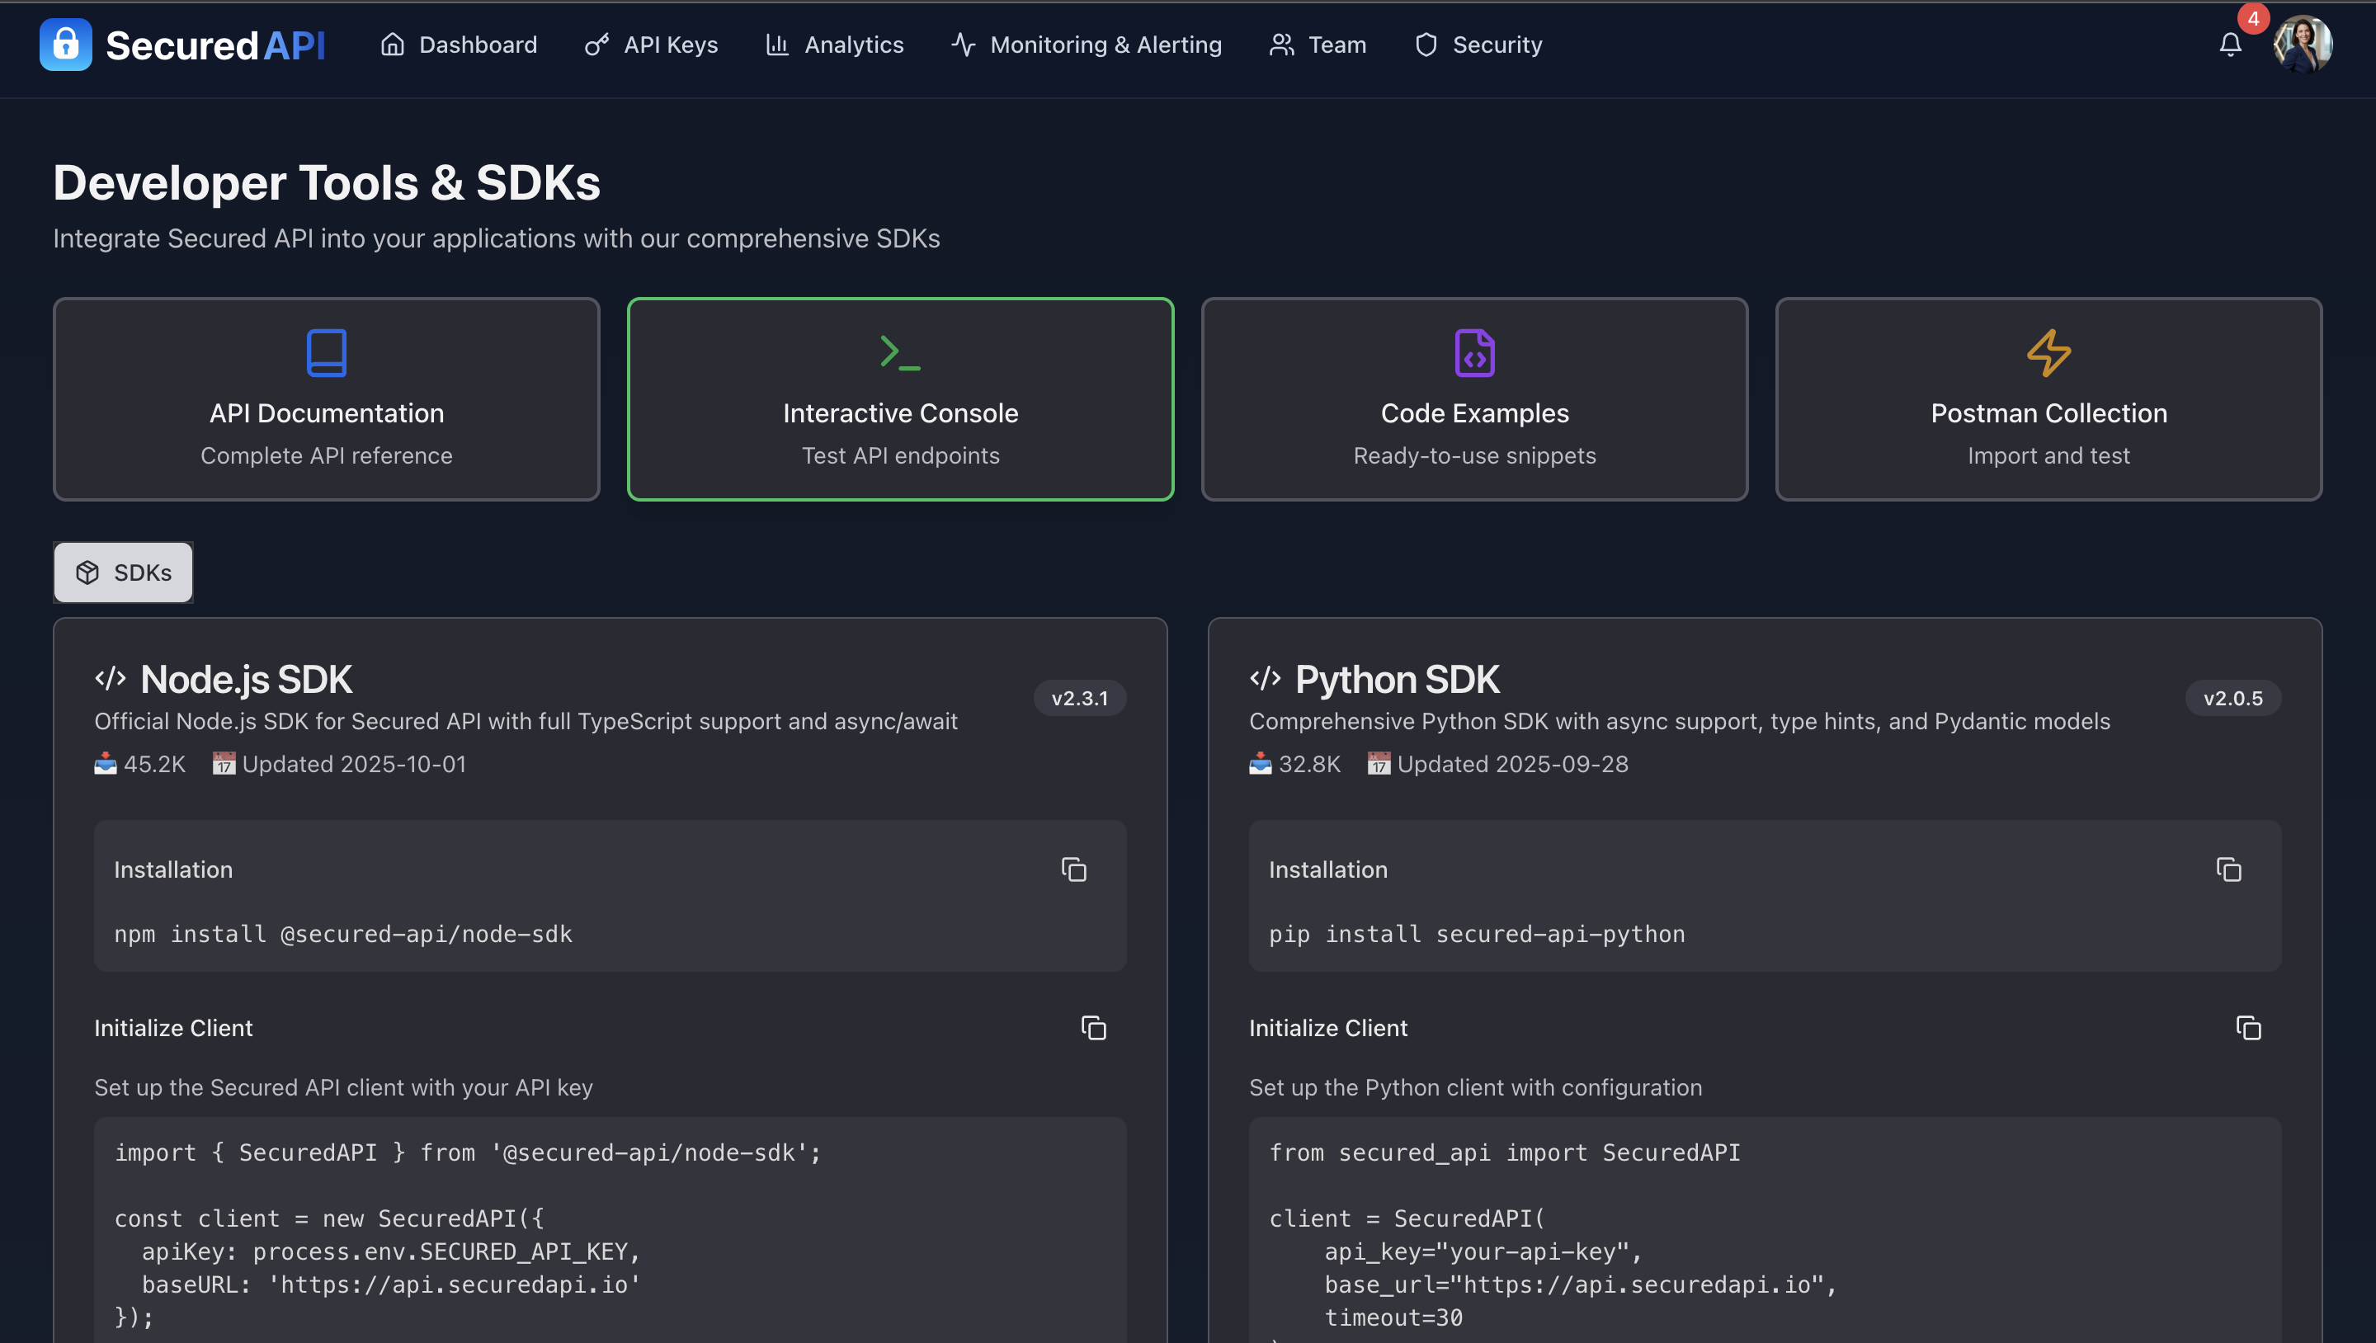Click the terminal icon in Interactive Console card

[x=900, y=351]
